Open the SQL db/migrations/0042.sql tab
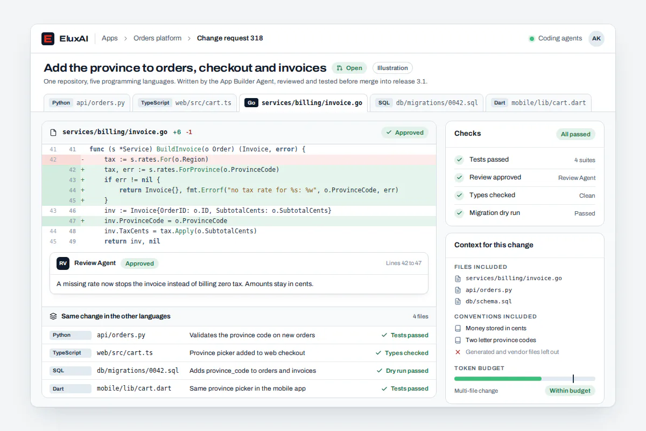This screenshot has width=646, height=431. tap(426, 103)
